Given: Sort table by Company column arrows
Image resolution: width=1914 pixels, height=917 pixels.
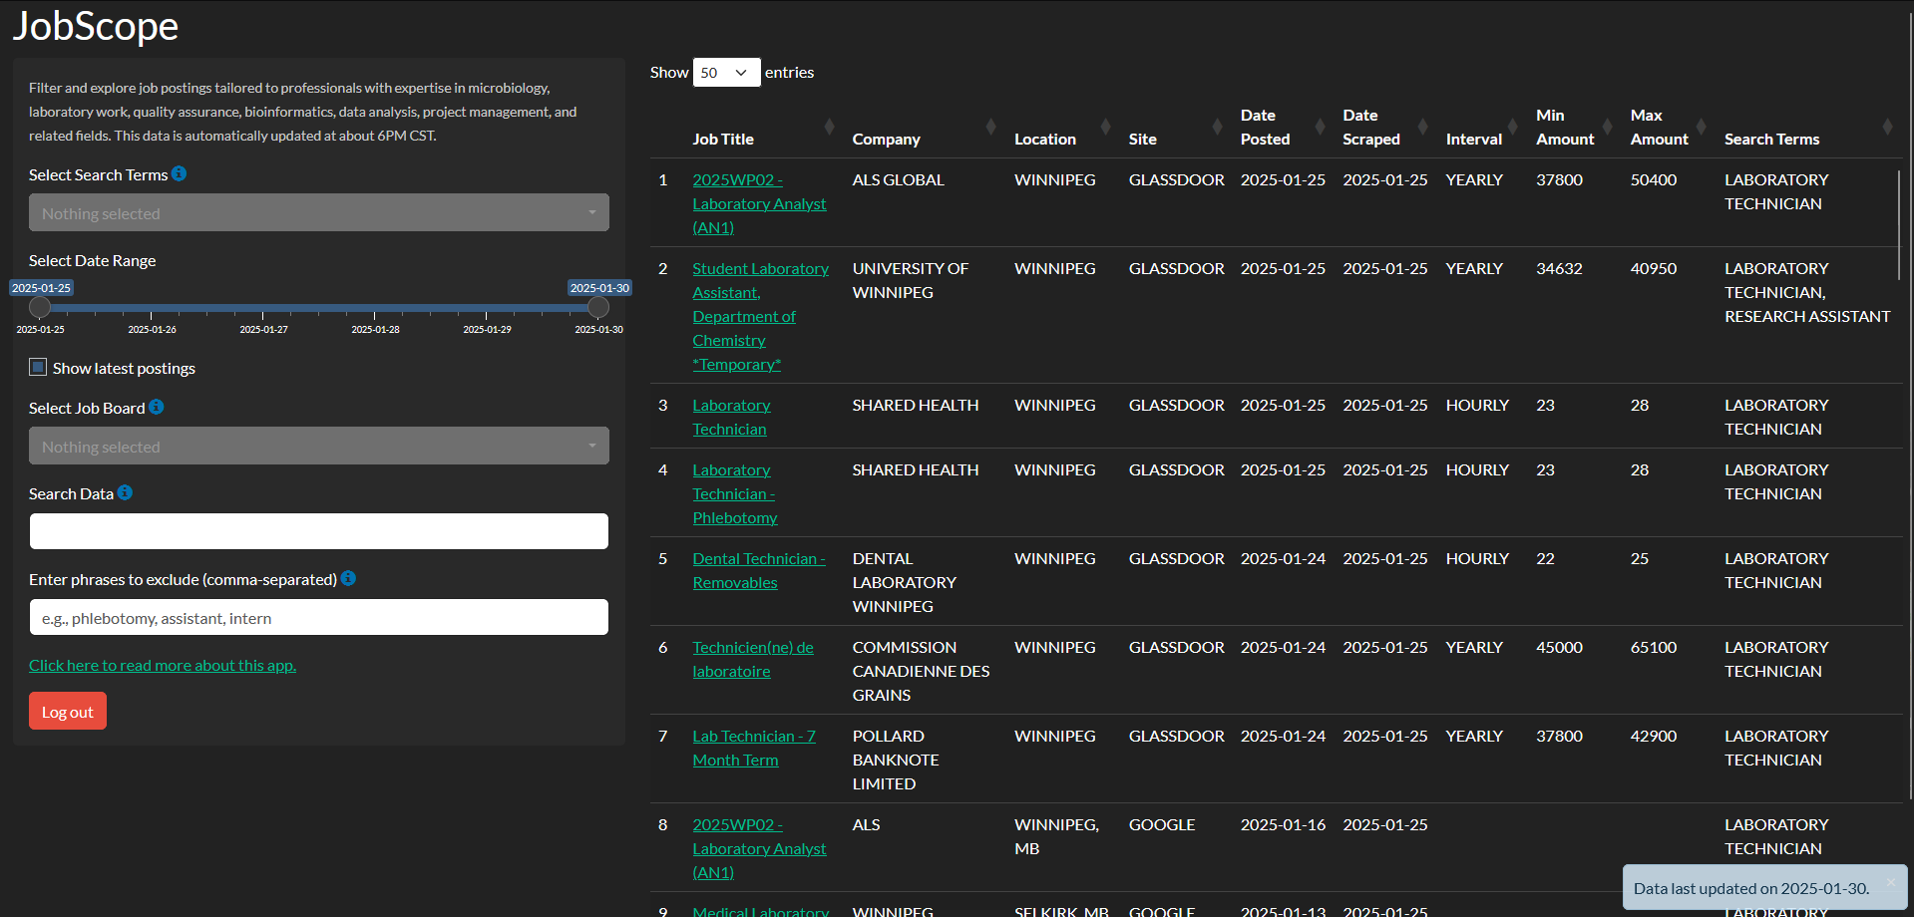Looking at the screenshot, I should pyautogui.click(x=990, y=128).
